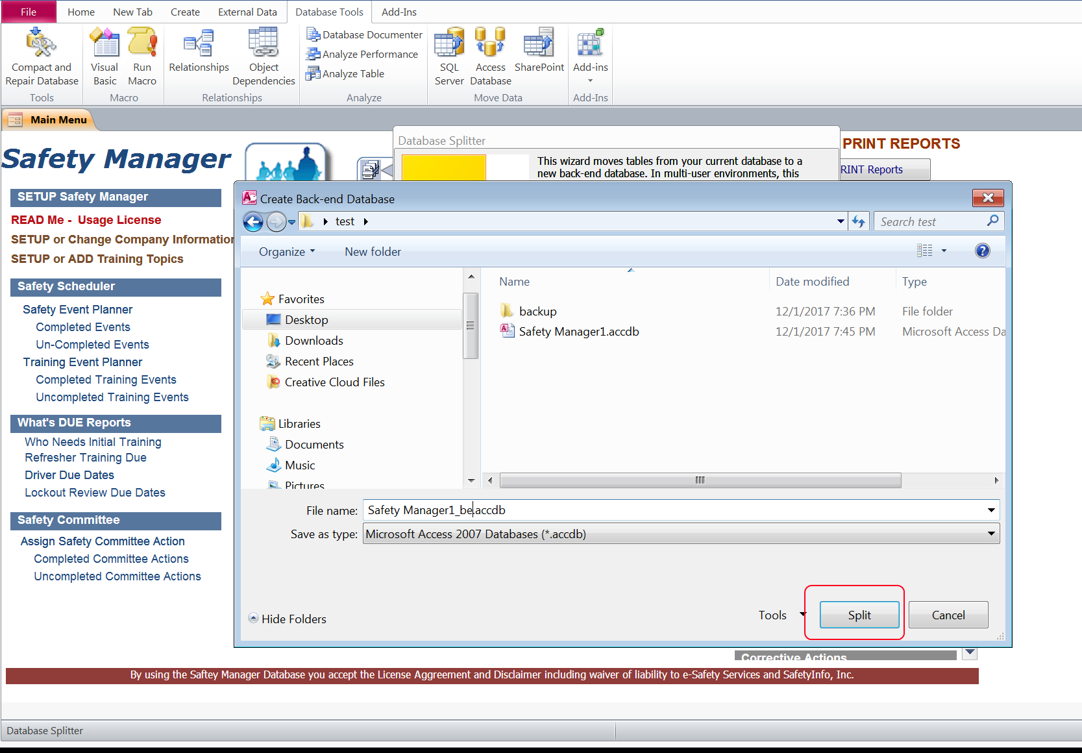Run Compact and Repair Database tool
This screenshot has width=1082, height=753.
click(42, 57)
